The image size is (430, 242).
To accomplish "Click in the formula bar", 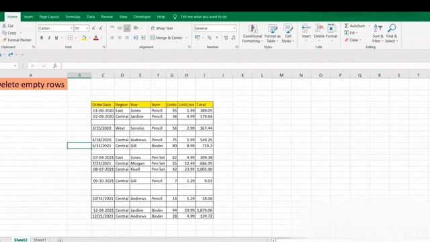I will coord(245,66).
